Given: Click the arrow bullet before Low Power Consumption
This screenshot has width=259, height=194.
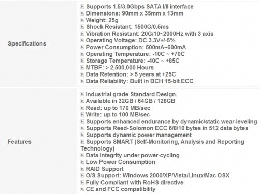Looking at the screenshot, I should click(x=82, y=162).
